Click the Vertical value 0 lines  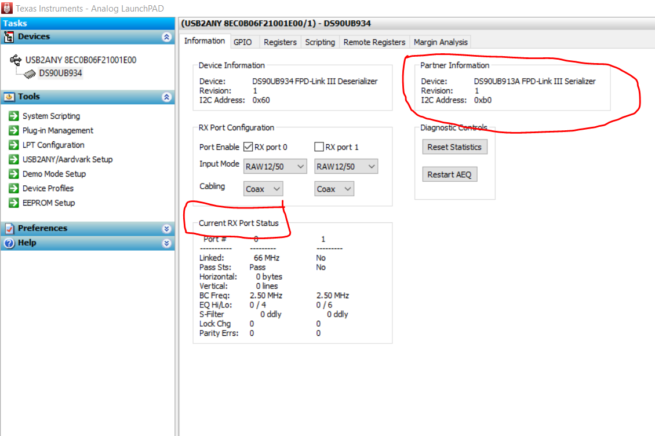267,286
